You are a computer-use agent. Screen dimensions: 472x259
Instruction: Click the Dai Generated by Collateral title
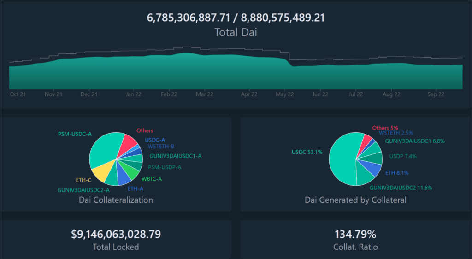[355, 200]
